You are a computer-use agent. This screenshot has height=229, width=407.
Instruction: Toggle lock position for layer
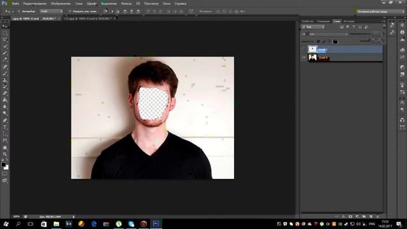pos(329,41)
